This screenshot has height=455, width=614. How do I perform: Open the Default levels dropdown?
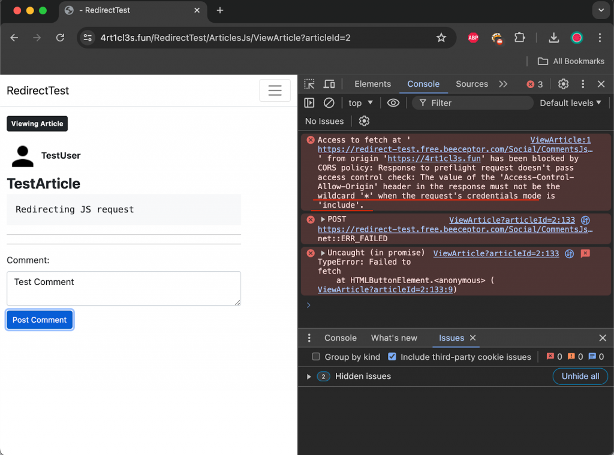[x=570, y=102]
